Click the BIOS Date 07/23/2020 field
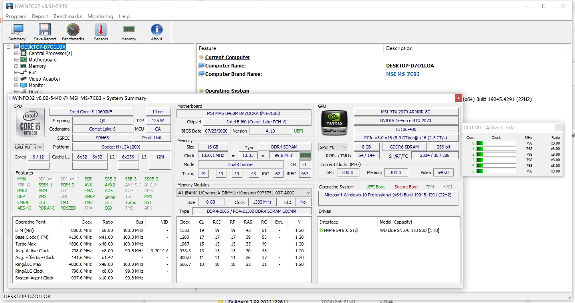575x303 pixels. pyautogui.click(x=216, y=131)
